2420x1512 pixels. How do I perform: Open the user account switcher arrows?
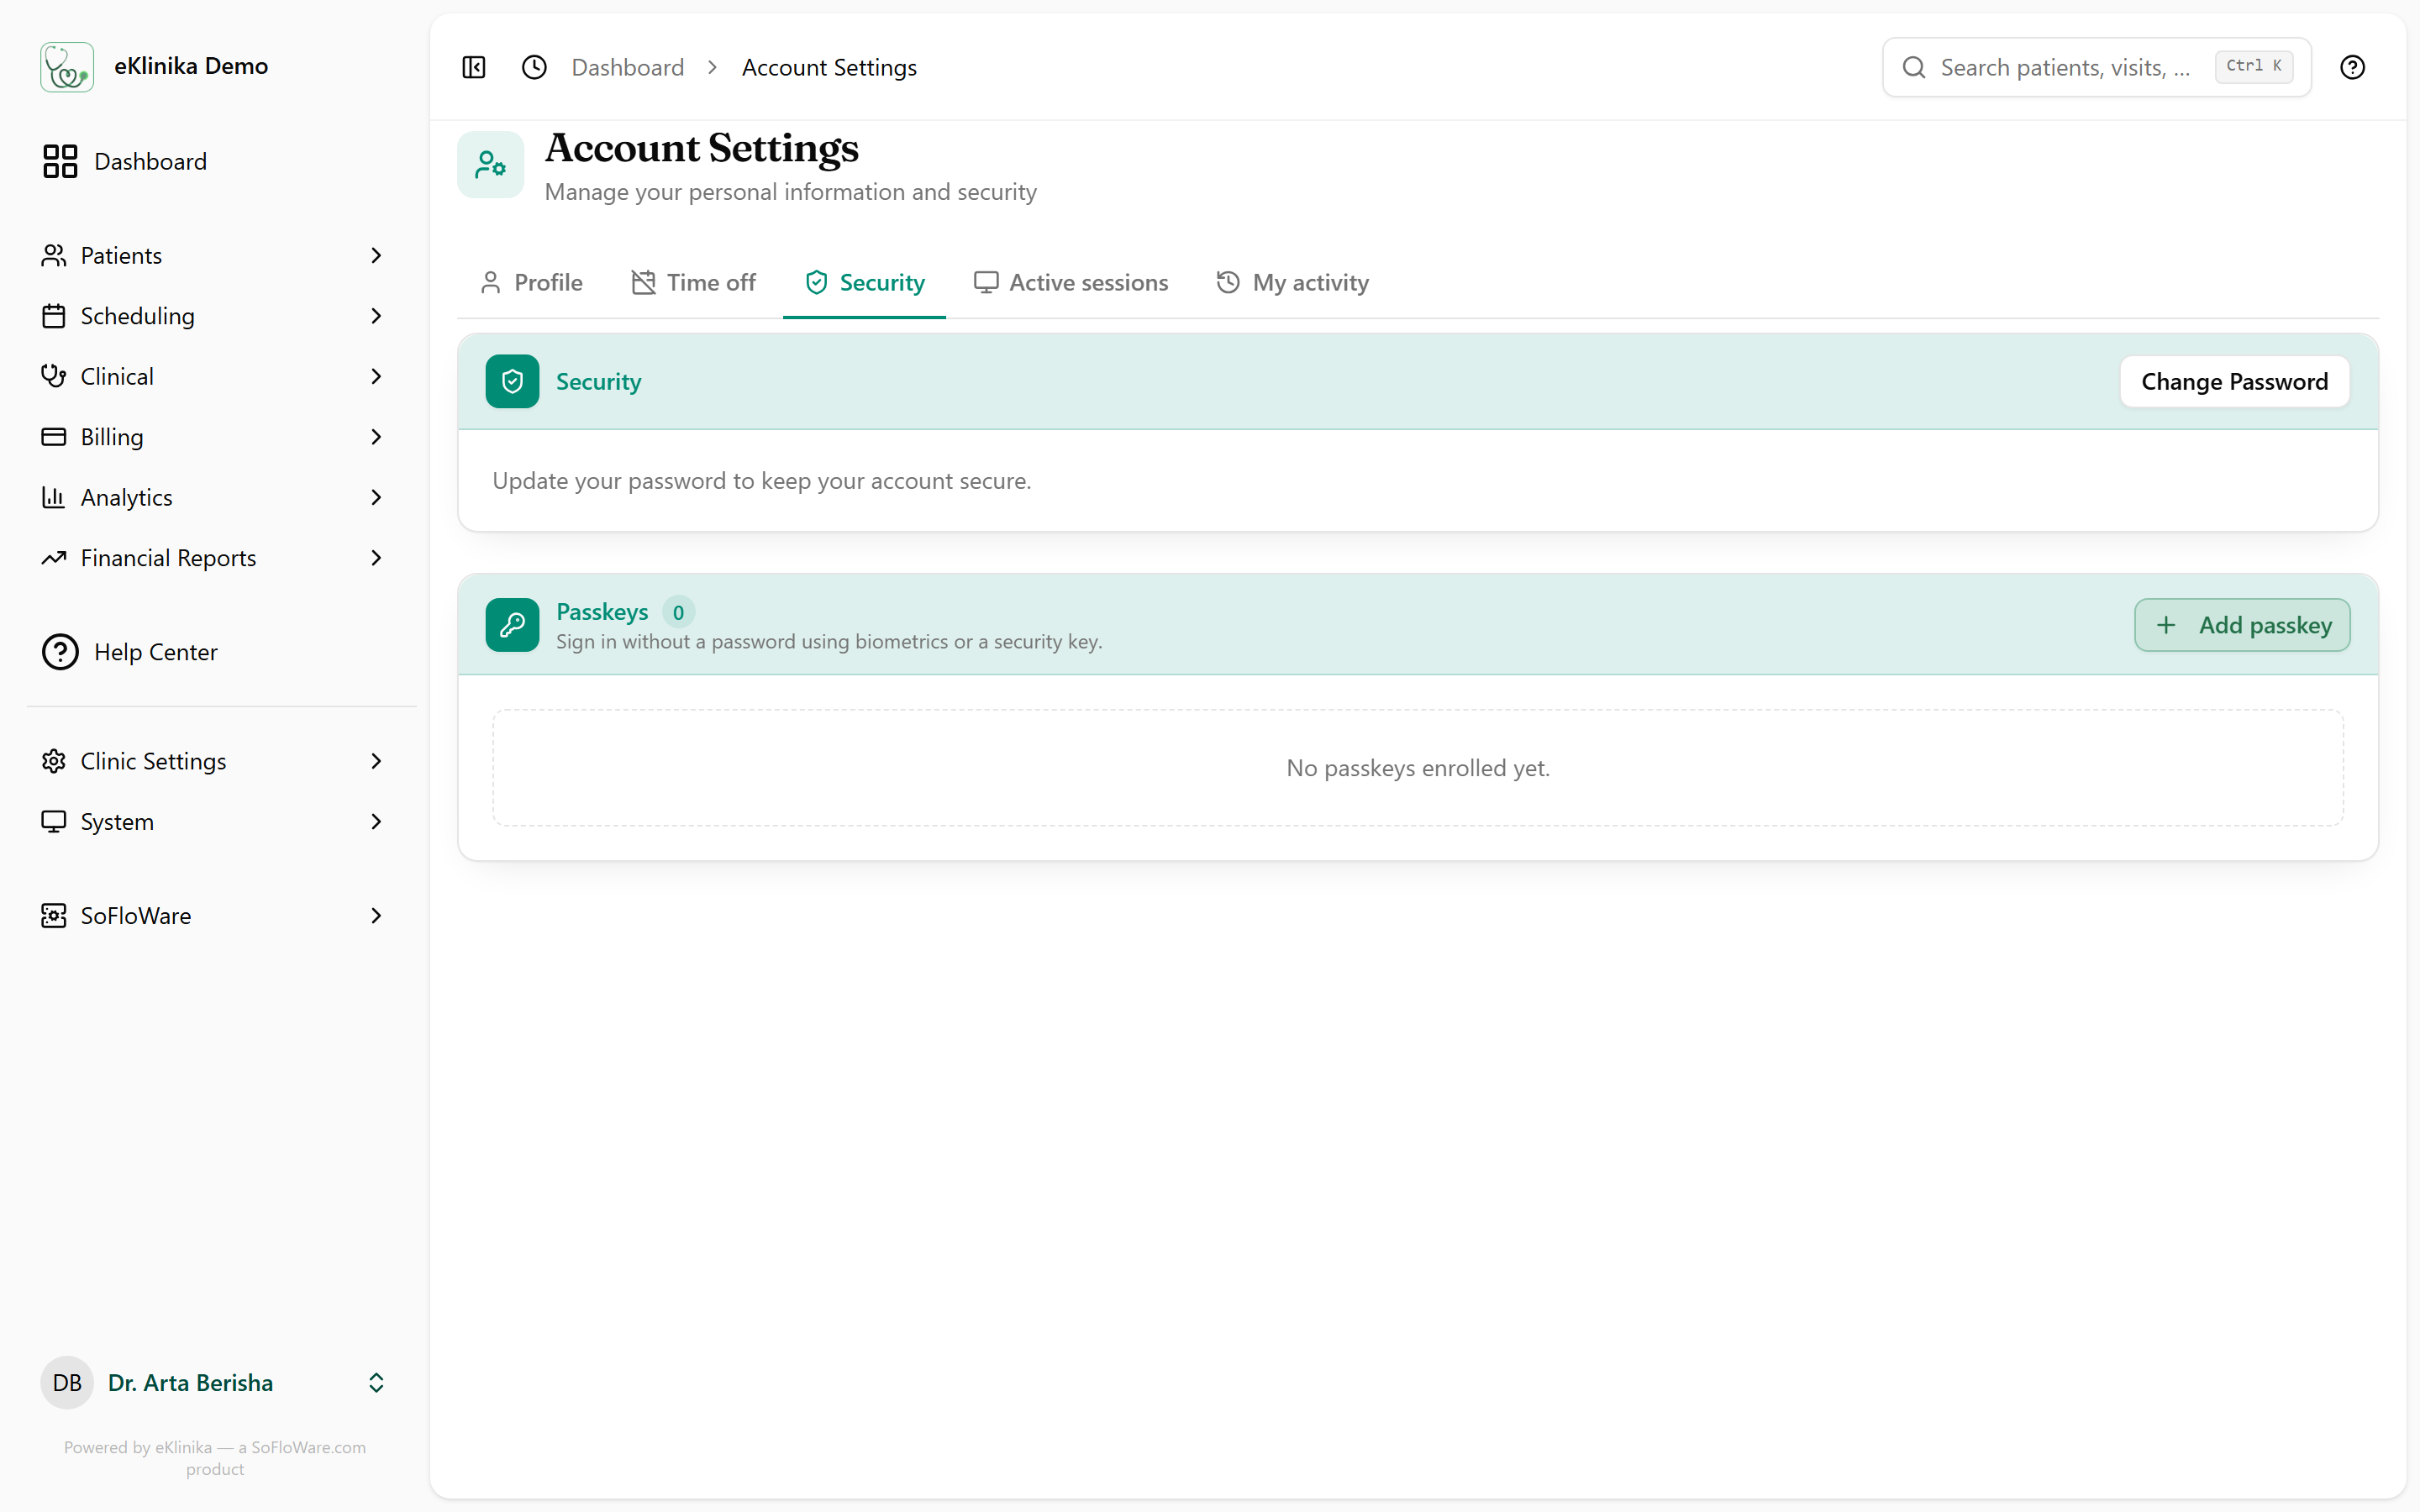click(376, 1383)
